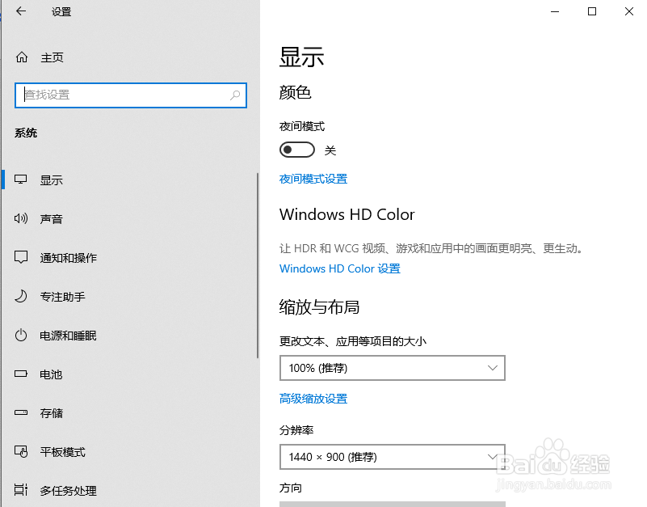Click the back arrow icon
The width and height of the screenshot is (647, 507).
click(x=21, y=11)
